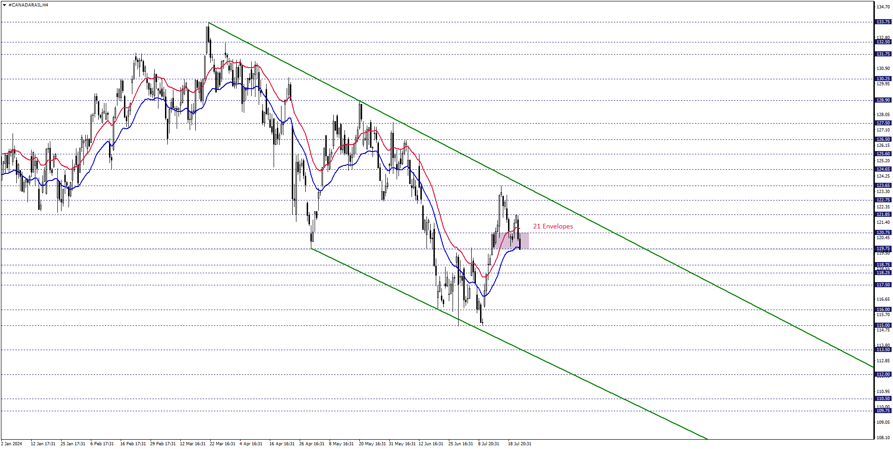
Task: Click the 112.85 price scale value
Action: (883, 361)
